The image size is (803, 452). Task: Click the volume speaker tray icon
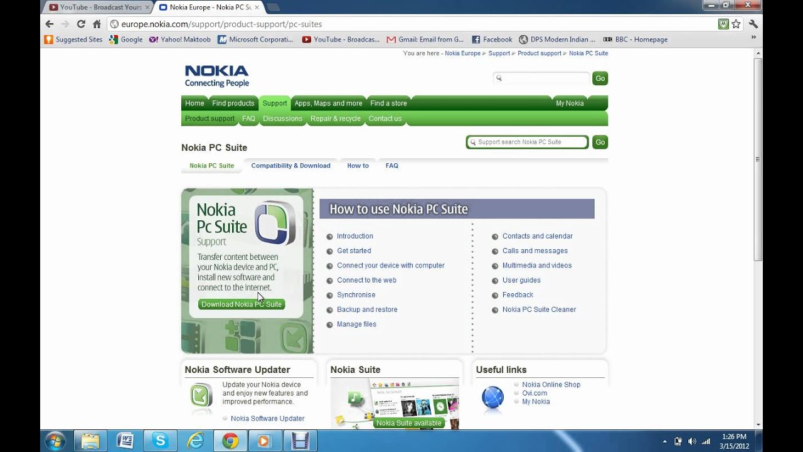click(692, 441)
